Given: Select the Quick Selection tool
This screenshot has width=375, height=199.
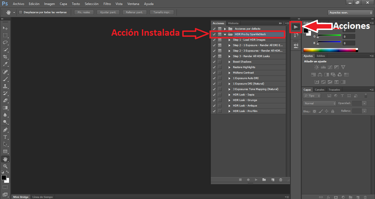Looking at the screenshot, I should coord(5,50).
